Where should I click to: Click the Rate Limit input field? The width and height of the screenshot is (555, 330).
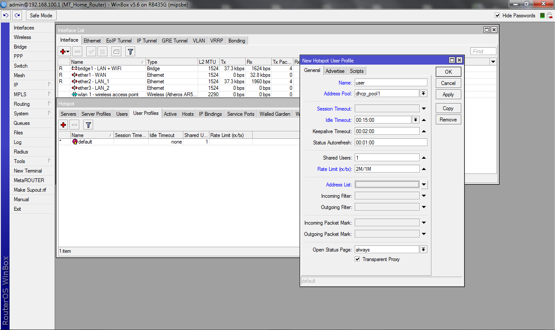387,169
